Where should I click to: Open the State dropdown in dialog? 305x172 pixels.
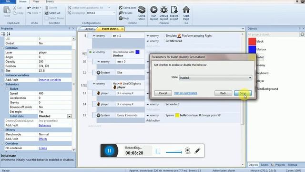coord(215,77)
